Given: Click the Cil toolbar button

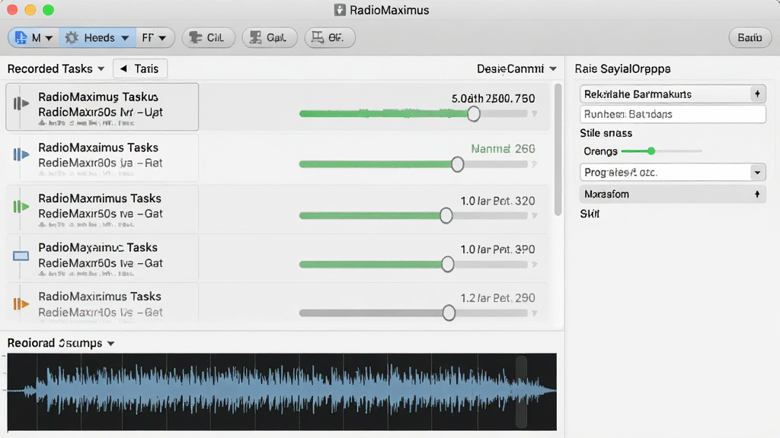Looking at the screenshot, I should 208,38.
